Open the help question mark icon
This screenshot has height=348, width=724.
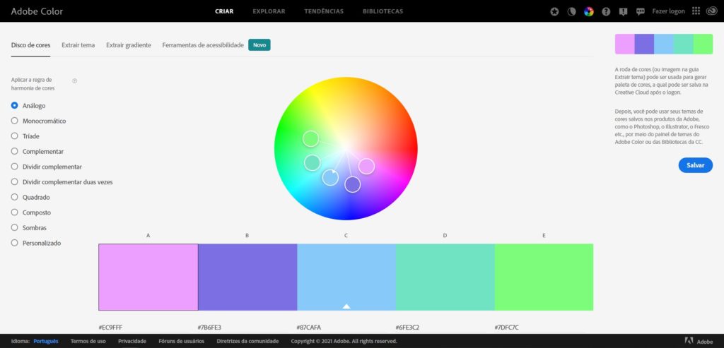[606, 11]
